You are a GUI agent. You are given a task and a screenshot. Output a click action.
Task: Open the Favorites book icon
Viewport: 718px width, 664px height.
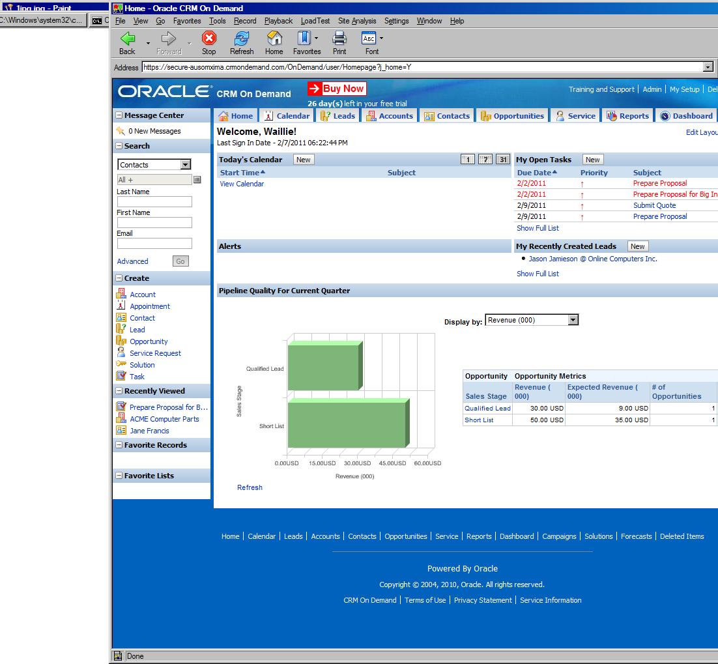pos(304,38)
